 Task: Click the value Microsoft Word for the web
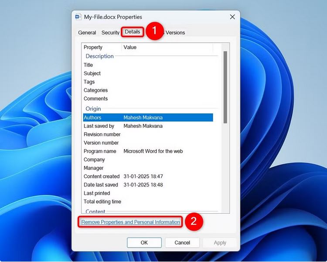point(153,151)
